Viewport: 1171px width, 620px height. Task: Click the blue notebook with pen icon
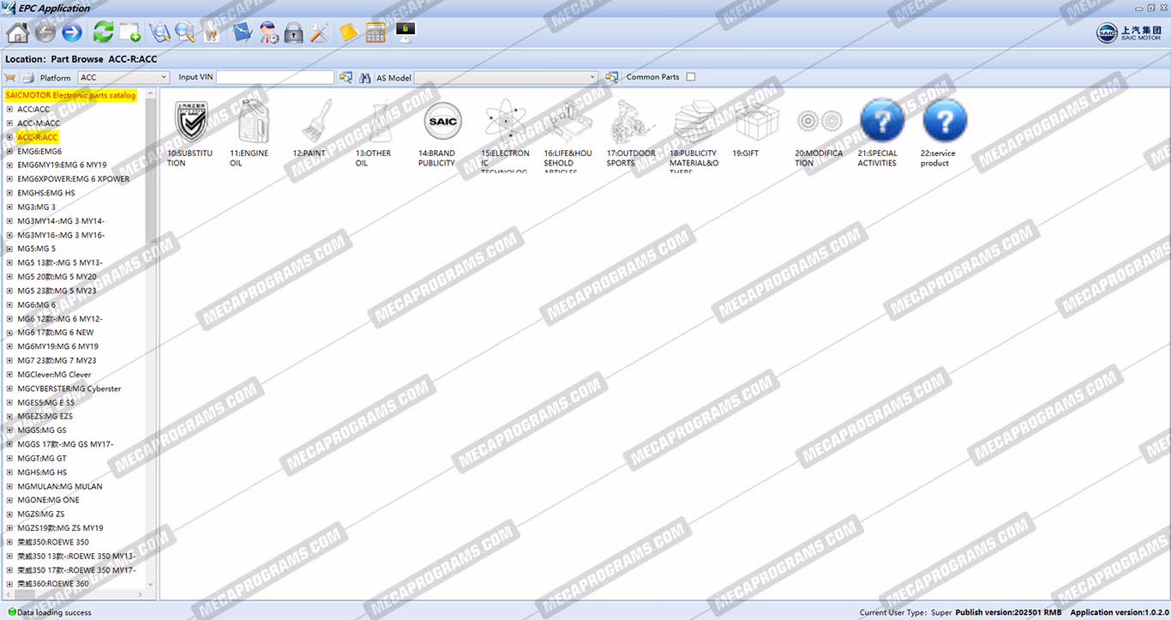(242, 33)
